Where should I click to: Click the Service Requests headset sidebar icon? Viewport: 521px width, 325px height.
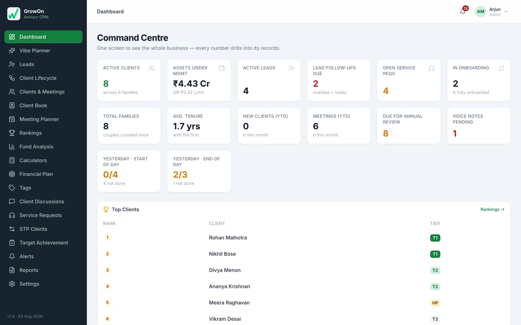coord(12,215)
